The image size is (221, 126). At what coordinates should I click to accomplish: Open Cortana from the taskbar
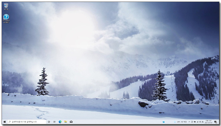pos(49,122)
